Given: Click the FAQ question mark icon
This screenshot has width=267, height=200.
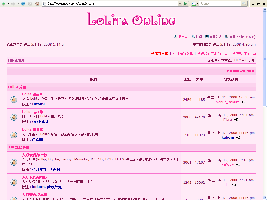Looking at the screenshot, I should [176, 36].
